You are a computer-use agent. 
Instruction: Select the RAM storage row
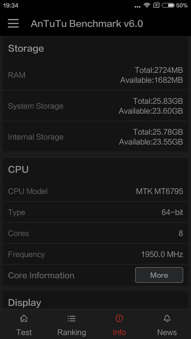tap(95, 75)
